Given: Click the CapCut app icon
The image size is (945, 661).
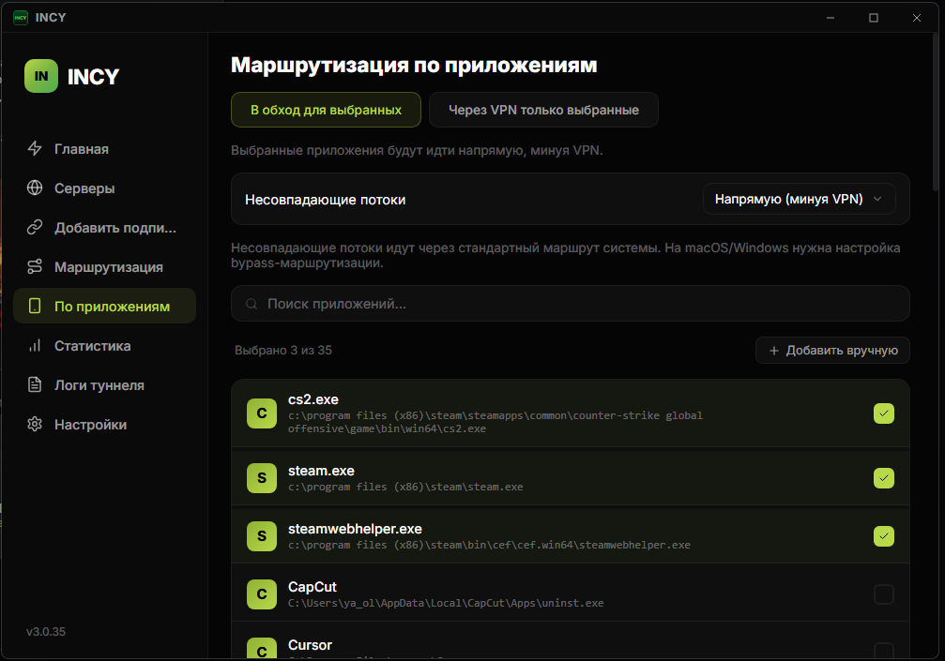Looking at the screenshot, I should [262, 594].
